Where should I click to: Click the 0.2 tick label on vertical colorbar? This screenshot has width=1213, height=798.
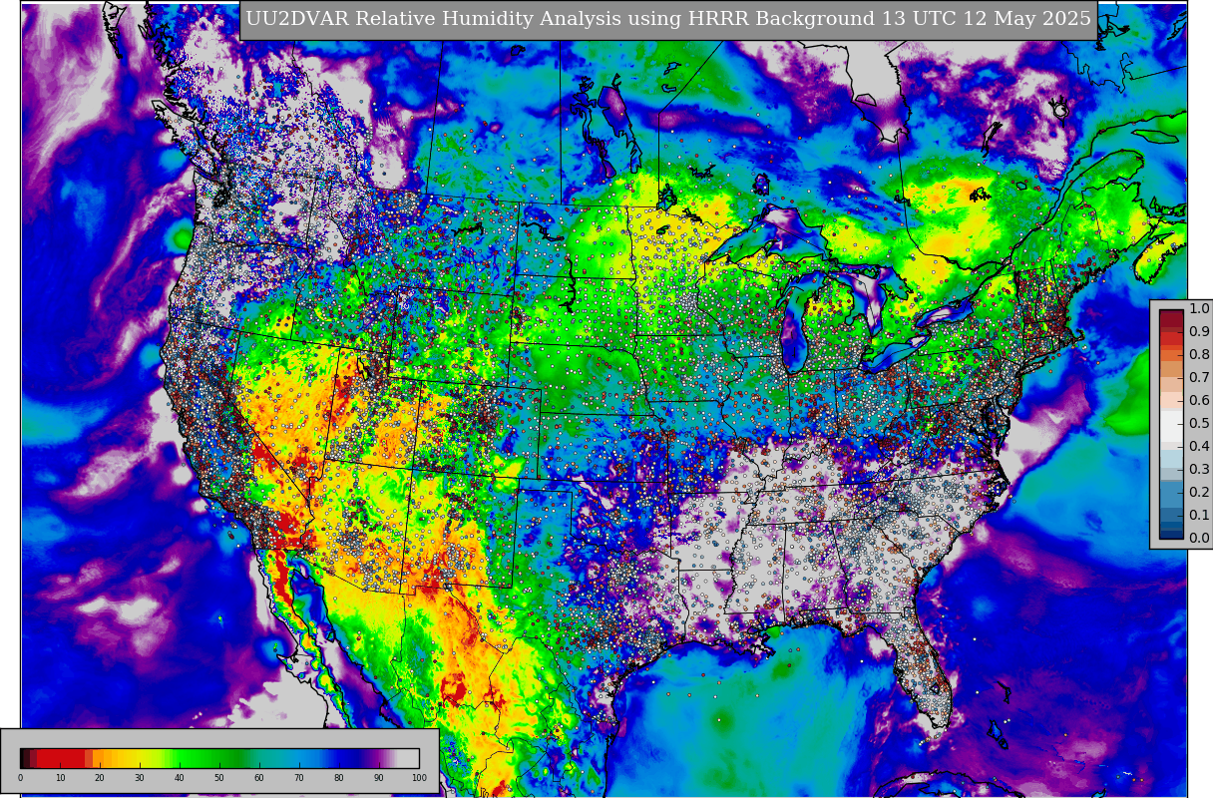point(1199,493)
